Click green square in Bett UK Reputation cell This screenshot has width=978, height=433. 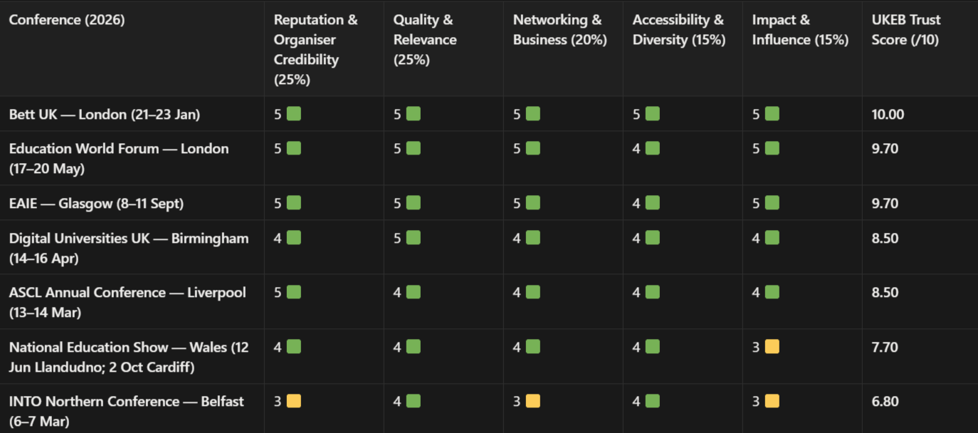[x=293, y=114]
